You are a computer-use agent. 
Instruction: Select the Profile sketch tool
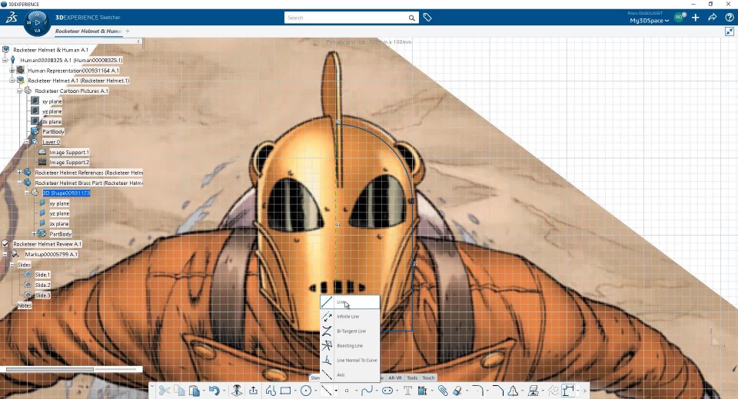tap(271, 391)
